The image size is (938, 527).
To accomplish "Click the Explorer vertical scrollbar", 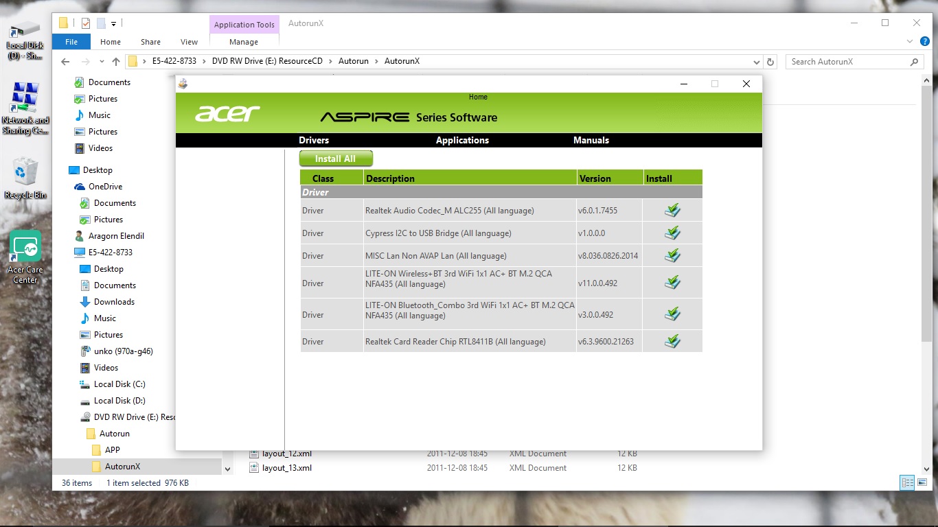I will pos(926,215).
